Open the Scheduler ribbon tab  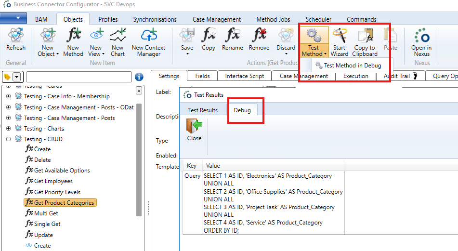click(318, 19)
